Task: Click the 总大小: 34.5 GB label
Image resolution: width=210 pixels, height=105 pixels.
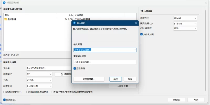Action: point(11,55)
